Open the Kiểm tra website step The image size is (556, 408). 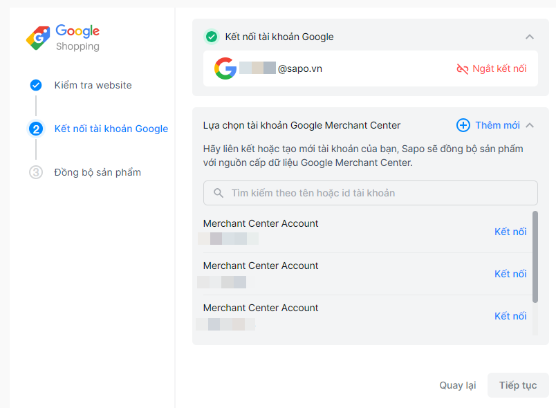93,85
